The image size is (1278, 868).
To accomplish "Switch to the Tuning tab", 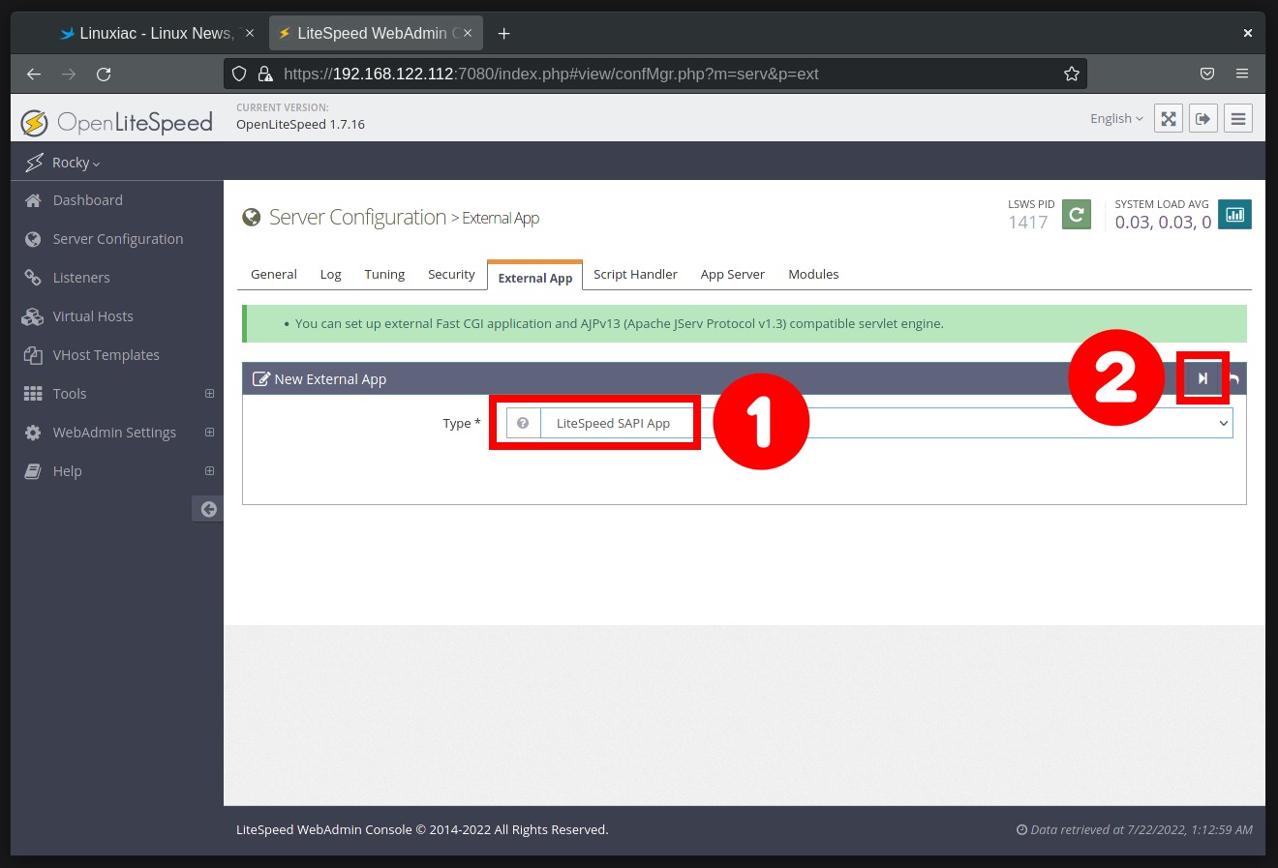I will [x=384, y=275].
